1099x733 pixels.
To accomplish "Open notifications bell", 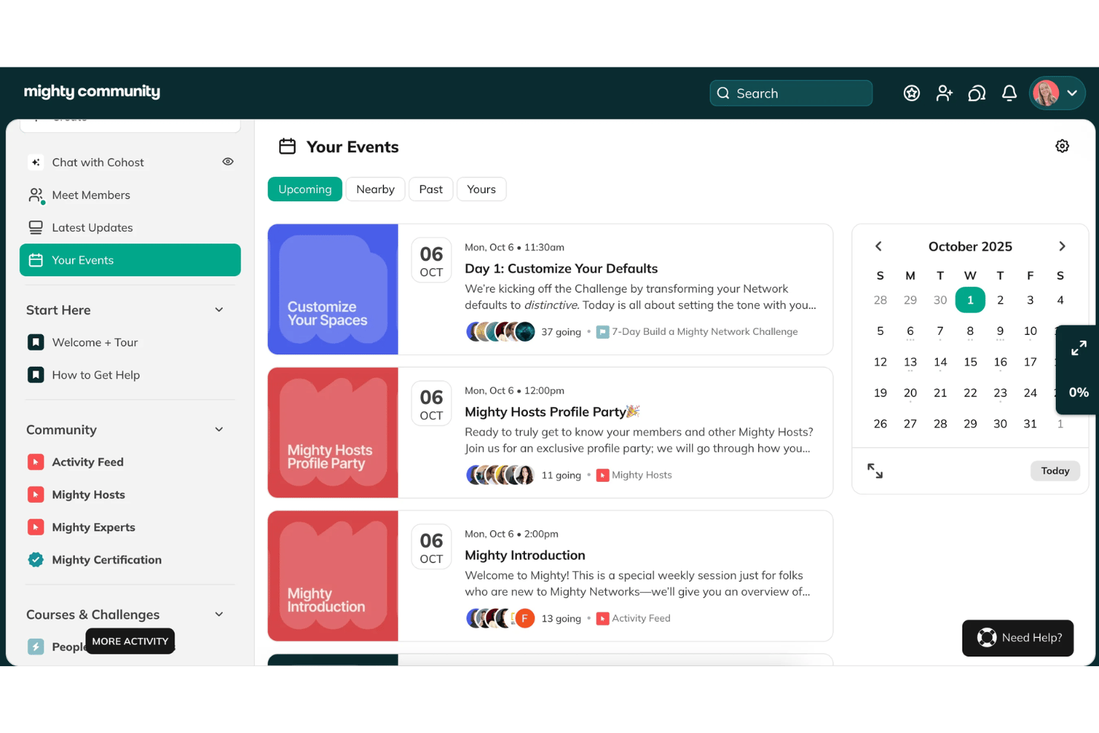I will (x=1009, y=93).
